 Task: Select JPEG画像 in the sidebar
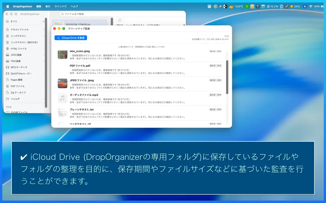tap(24, 55)
